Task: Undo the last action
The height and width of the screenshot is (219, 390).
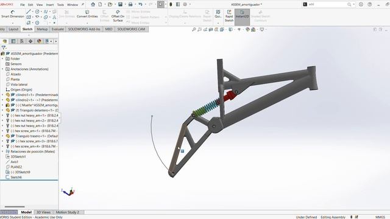Action: (x=140, y=4)
